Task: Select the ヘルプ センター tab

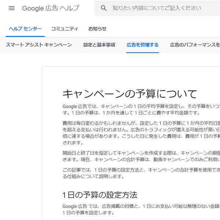Action: pyautogui.click(x=25, y=29)
